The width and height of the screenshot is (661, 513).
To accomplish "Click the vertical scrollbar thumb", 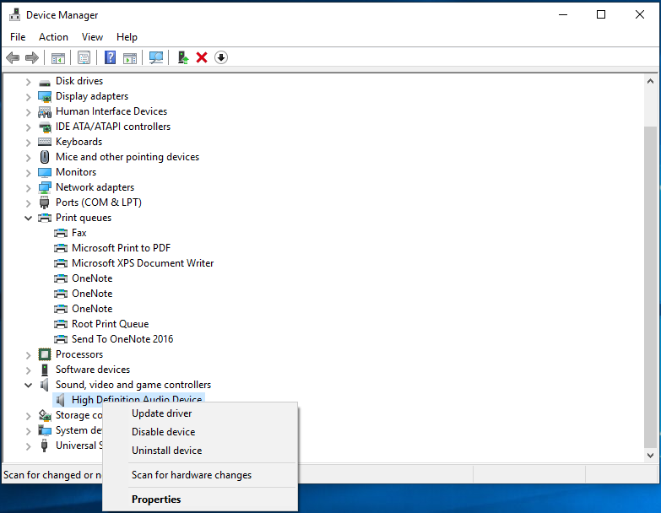I will 651,286.
